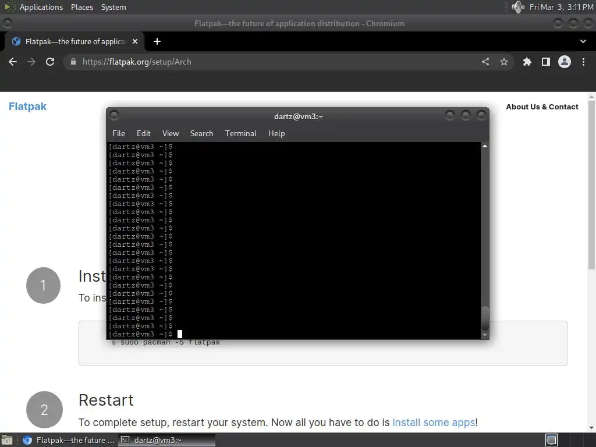The image size is (596, 447).
Task: Open the terminal Help menu
Action: (276, 133)
